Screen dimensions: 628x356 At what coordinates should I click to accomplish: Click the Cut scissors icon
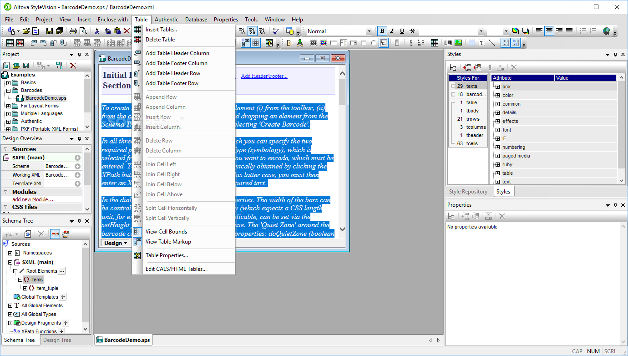(x=97, y=31)
